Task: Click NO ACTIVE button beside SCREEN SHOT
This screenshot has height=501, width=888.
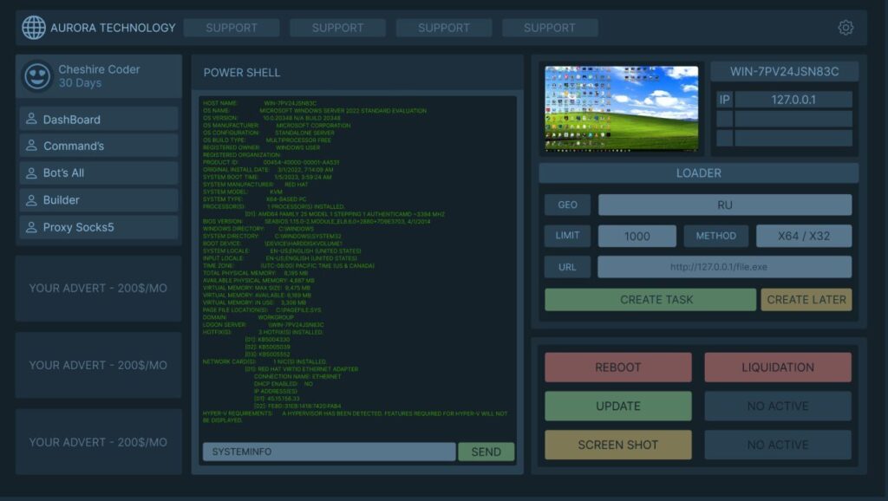Action: 778,445
